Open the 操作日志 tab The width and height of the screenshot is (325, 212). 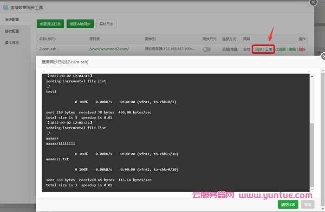[x=12, y=43]
